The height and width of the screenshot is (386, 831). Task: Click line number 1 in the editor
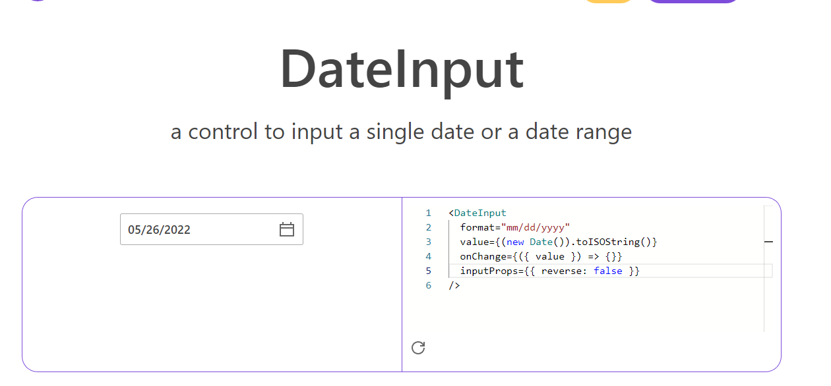pos(429,213)
